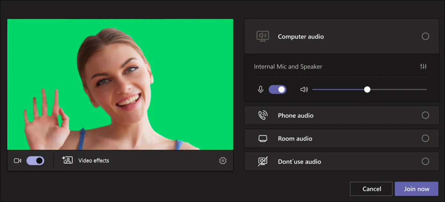Click the Don't use audio muted icon
This screenshot has width=445, height=202.
pyautogui.click(x=263, y=161)
